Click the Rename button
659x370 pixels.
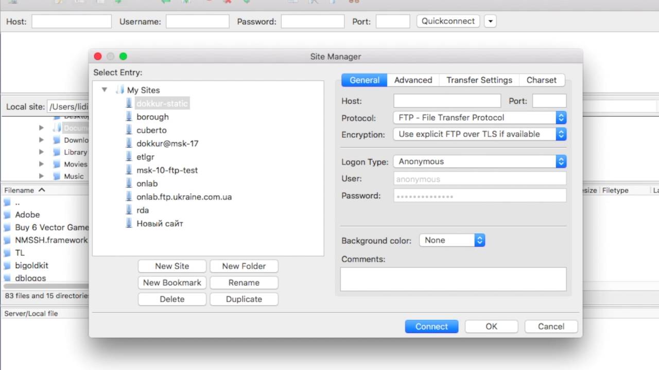point(244,283)
